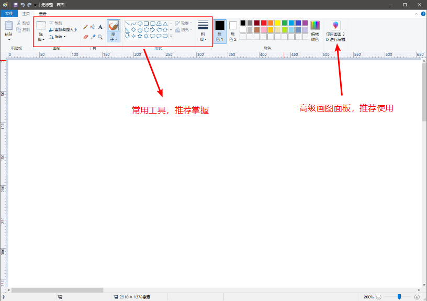Choose the Hexagon shape
This screenshot has height=301, width=427.
pyautogui.click(x=146, y=30)
